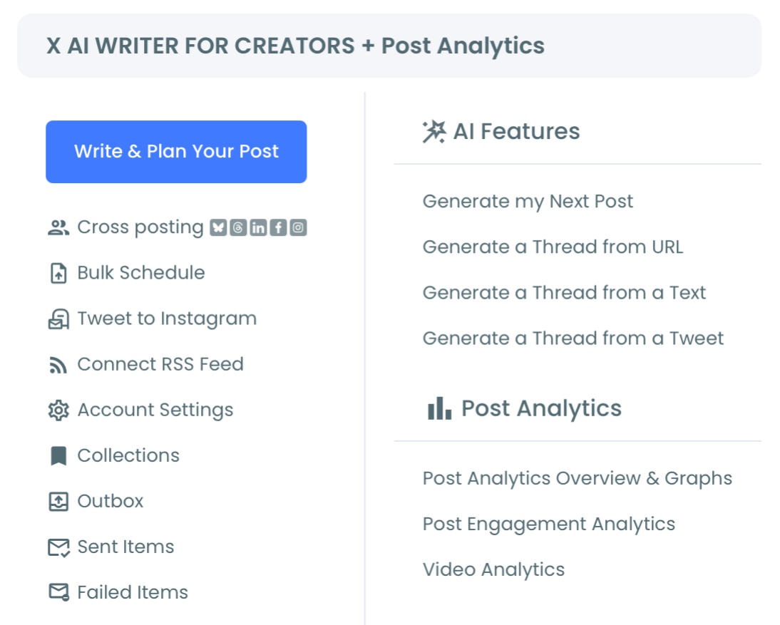Open the Account Settings gear icon
The width and height of the screenshot is (780, 625).
pyautogui.click(x=58, y=410)
